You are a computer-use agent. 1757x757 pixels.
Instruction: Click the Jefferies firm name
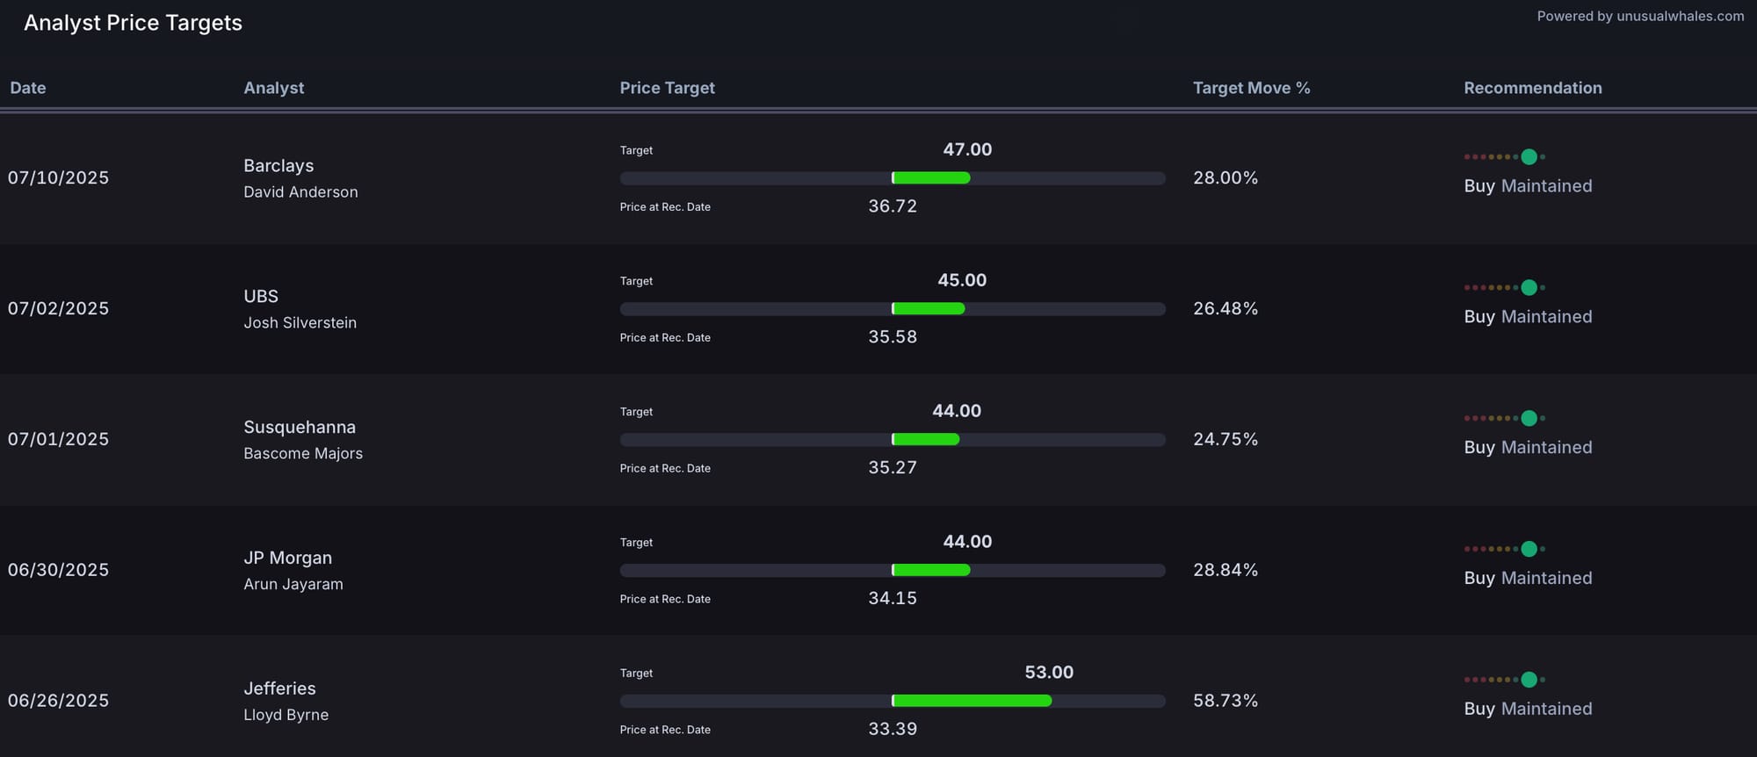pos(279,689)
